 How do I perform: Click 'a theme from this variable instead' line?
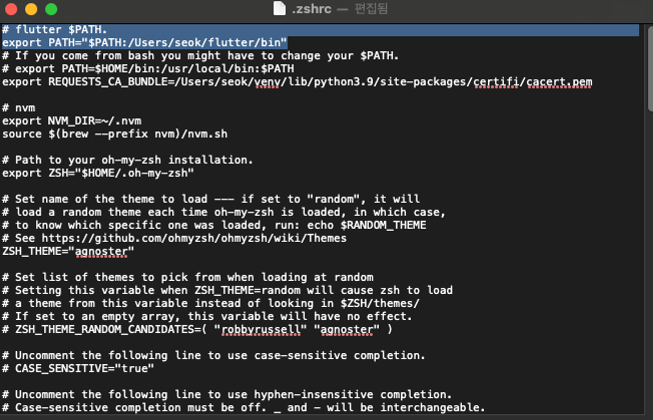(211, 304)
